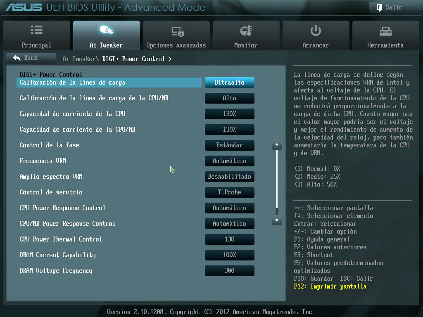Click F12: Imprimir pantalla hint
Image resolution: width=423 pixels, height=317 pixels.
(330, 286)
